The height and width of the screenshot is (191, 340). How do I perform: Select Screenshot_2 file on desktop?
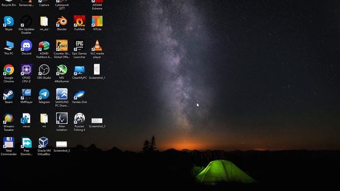point(62,146)
